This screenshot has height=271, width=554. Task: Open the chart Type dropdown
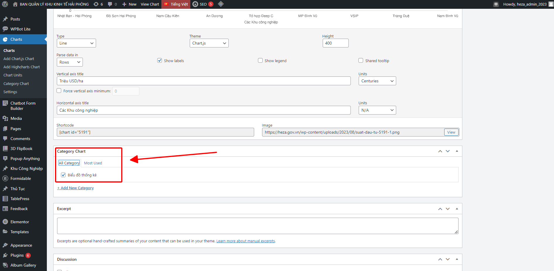pyautogui.click(x=76, y=43)
